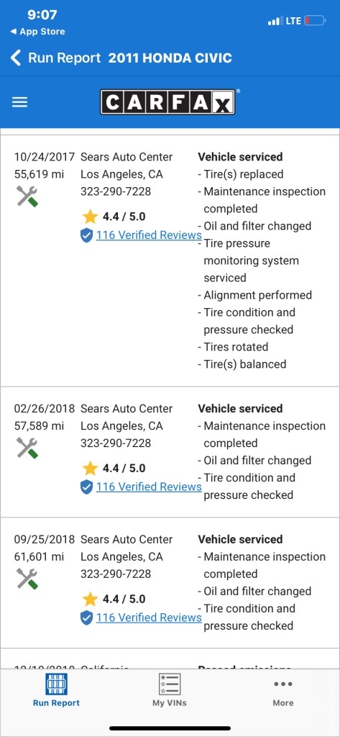Tap the wrench icon for the 09/25/2018 service
Image resolution: width=340 pixels, height=737 pixels.
tap(27, 579)
